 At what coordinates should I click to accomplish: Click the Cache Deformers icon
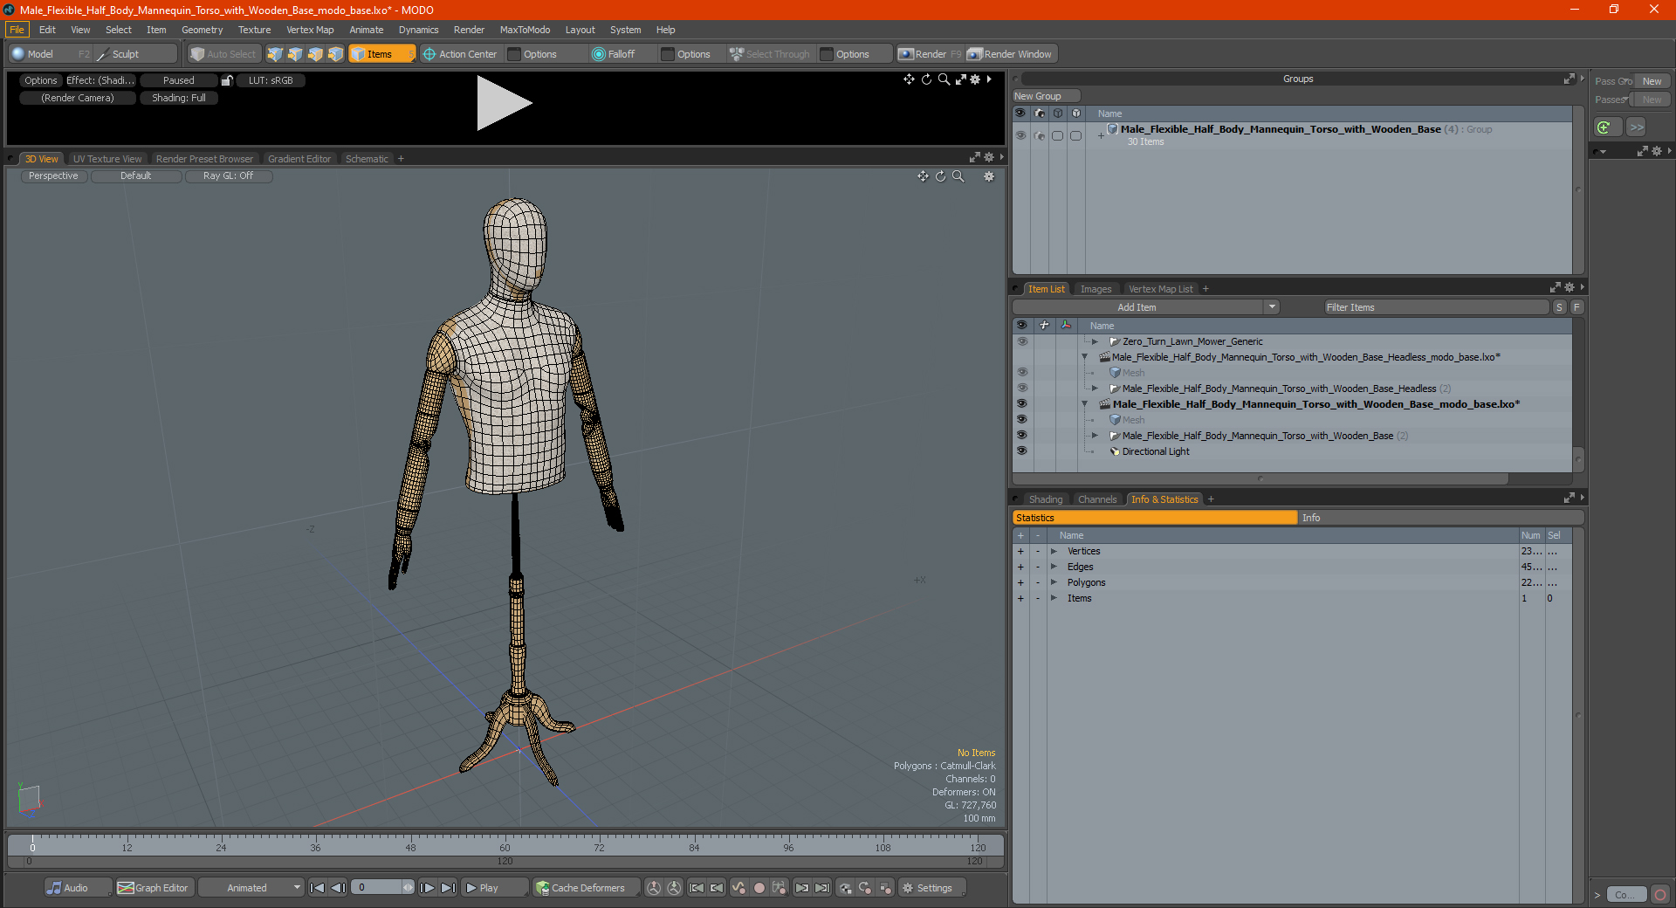click(543, 888)
